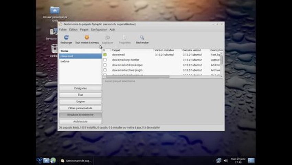Screen dimensions: 292x165
Task: Select the claws-mail-address-keeper package row
Action: point(162,65)
